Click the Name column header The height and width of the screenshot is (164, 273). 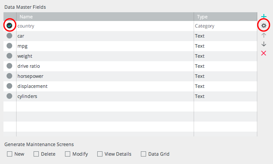point(105,17)
